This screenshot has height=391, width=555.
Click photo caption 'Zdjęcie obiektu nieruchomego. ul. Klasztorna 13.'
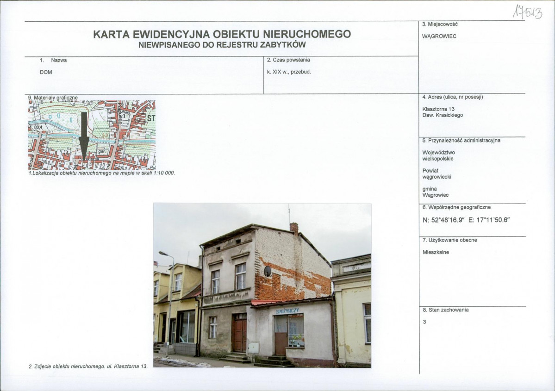point(91,366)
